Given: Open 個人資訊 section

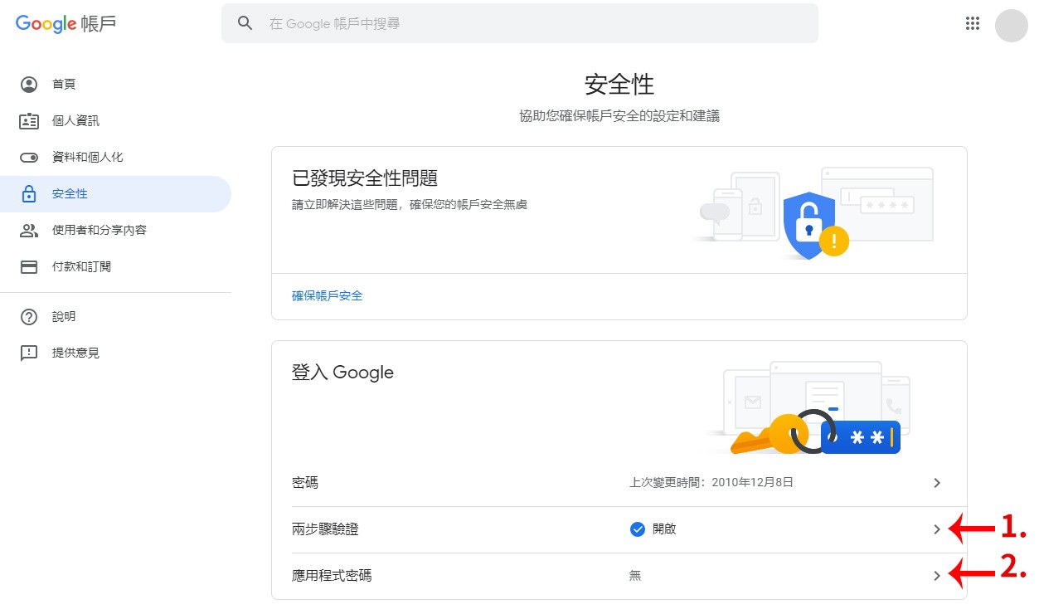Looking at the screenshot, I should coord(115,121).
